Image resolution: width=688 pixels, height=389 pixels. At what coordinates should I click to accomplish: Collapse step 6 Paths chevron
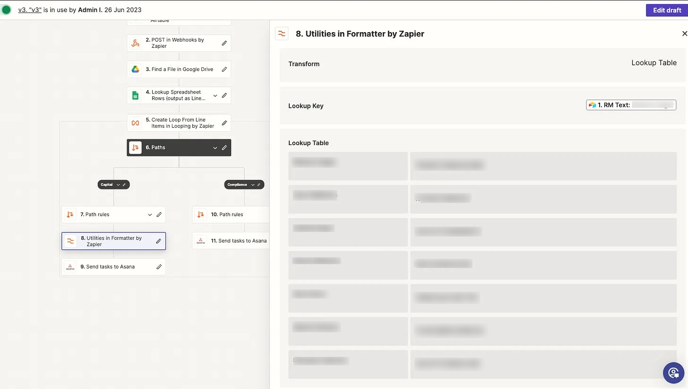tap(215, 147)
